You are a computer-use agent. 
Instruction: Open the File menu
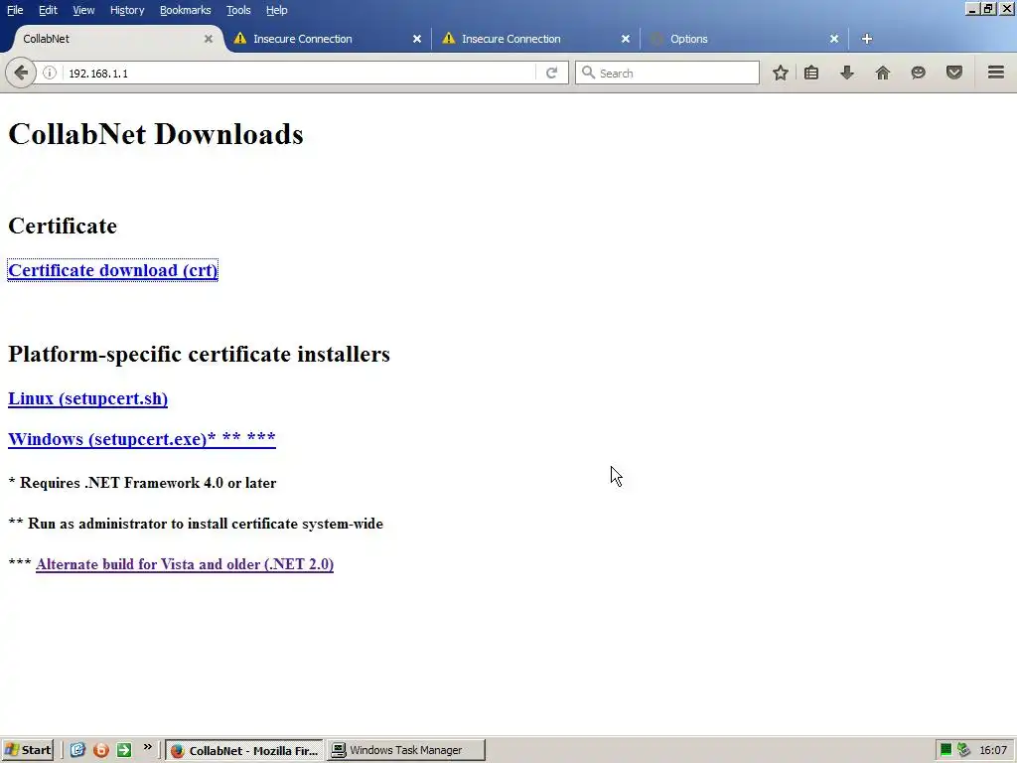15,10
